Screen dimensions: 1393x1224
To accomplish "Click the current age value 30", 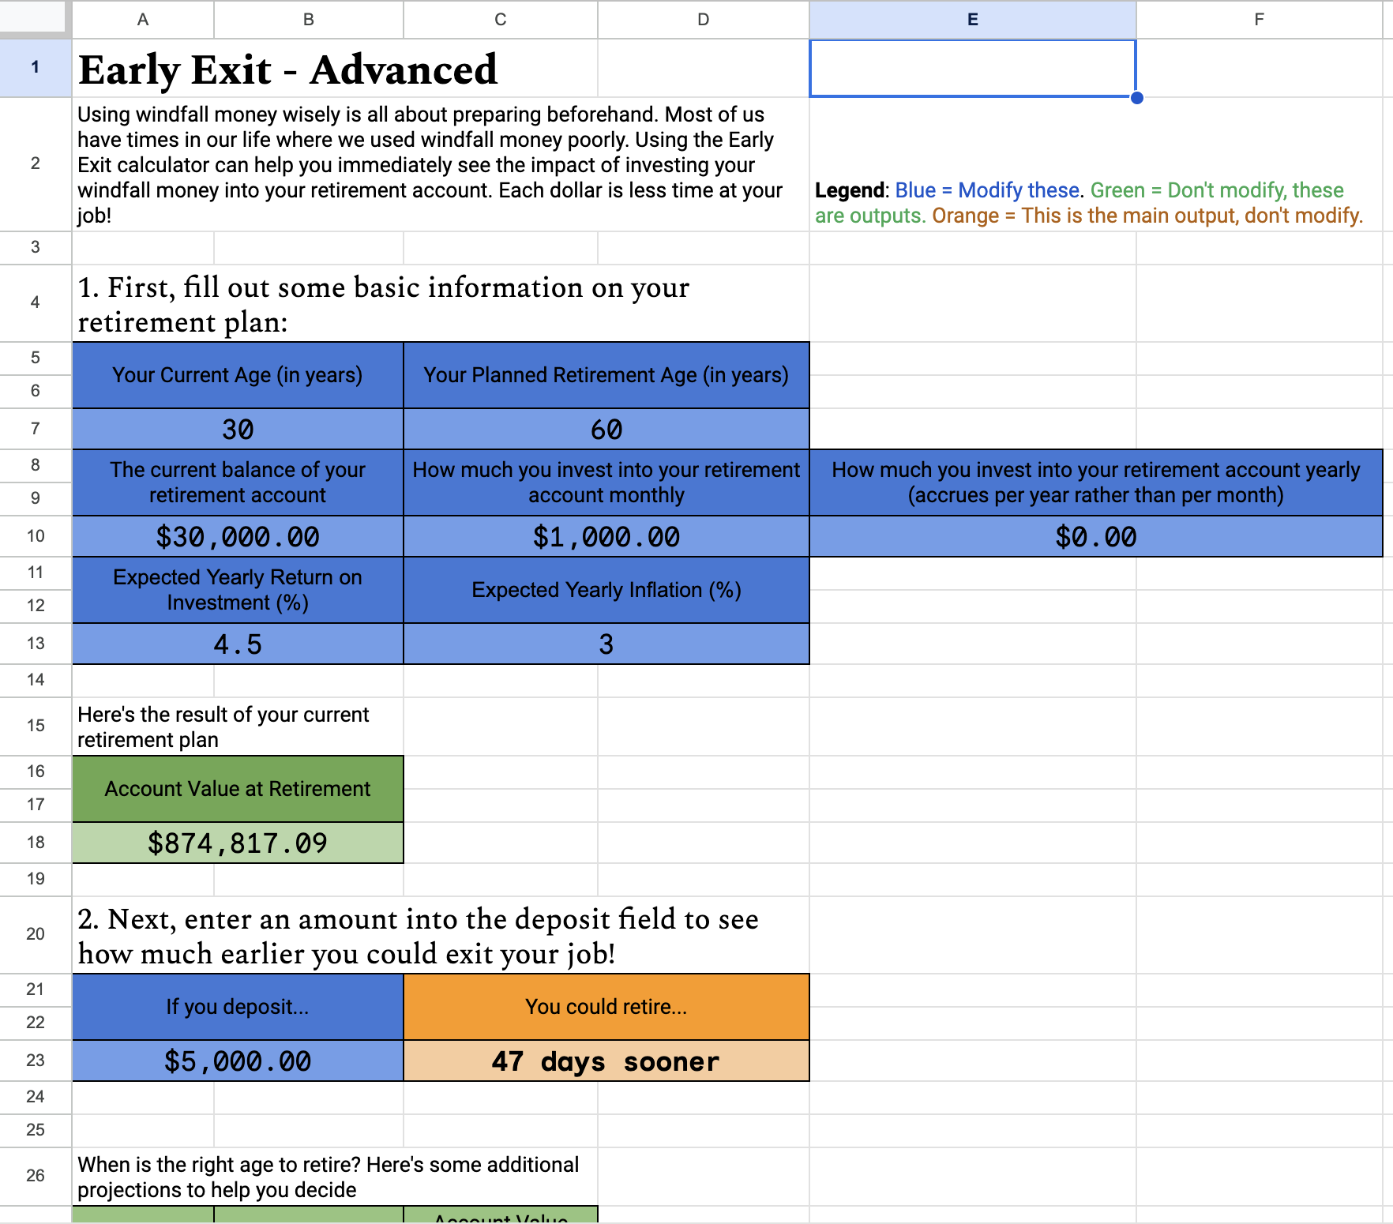I will click(x=238, y=429).
